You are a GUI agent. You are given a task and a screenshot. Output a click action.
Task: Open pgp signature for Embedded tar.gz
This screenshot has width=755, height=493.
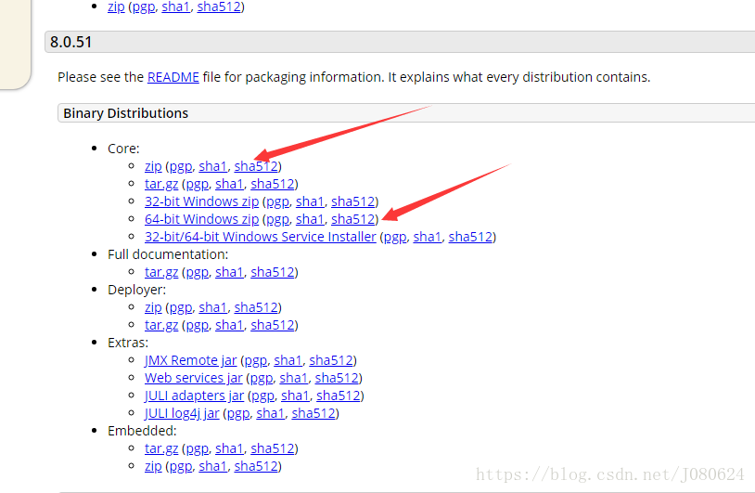click(x=197, y=449)
